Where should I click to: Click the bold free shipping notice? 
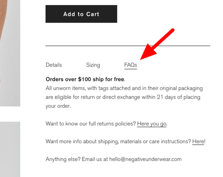(x=85, y=79)
